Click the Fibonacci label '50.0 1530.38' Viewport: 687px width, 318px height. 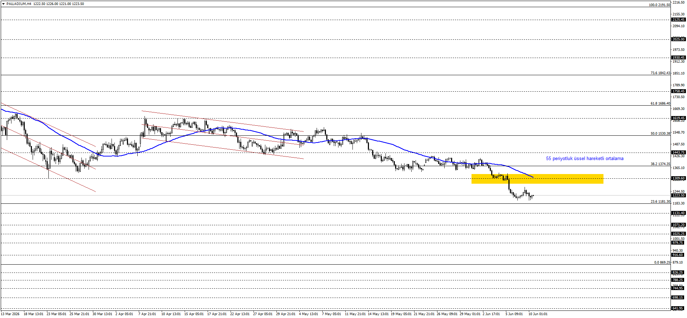(660, 134)
